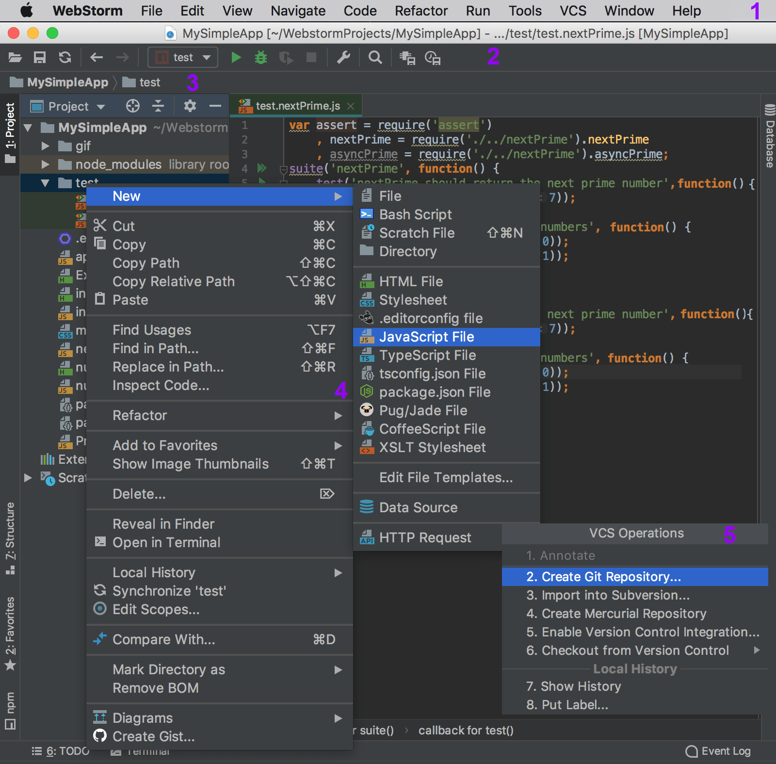Select HTTP Request in New submenu
This screenshot has height=764, width=776.
pos(428,538)
